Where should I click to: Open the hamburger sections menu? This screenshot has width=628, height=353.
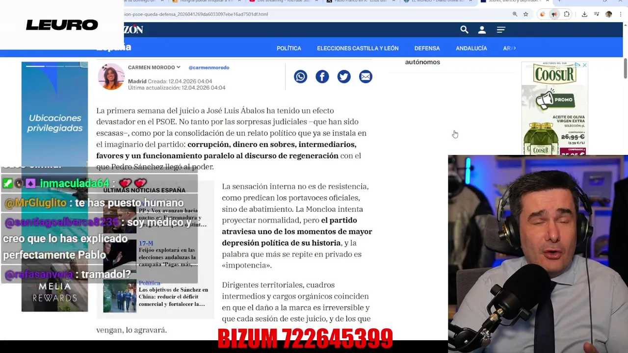coord(501,30)
